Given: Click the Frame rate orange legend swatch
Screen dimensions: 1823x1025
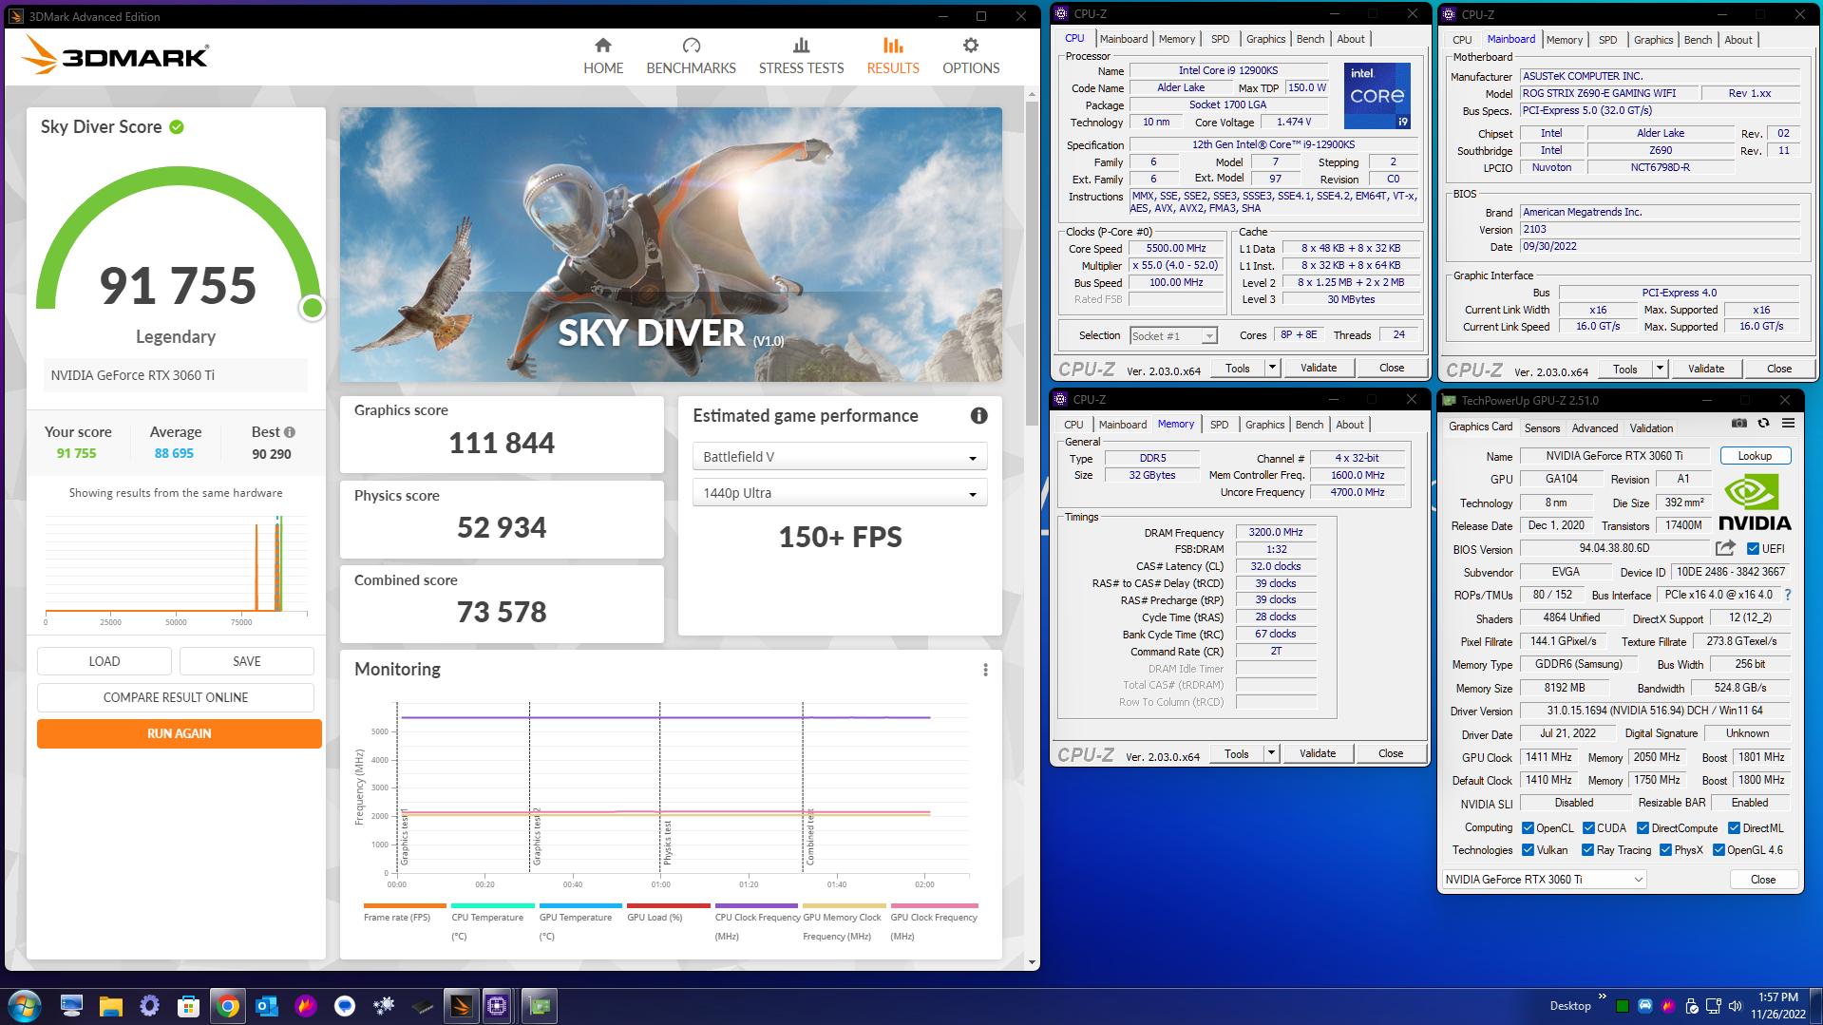Looking at the screenshot, I should point(405,906).
